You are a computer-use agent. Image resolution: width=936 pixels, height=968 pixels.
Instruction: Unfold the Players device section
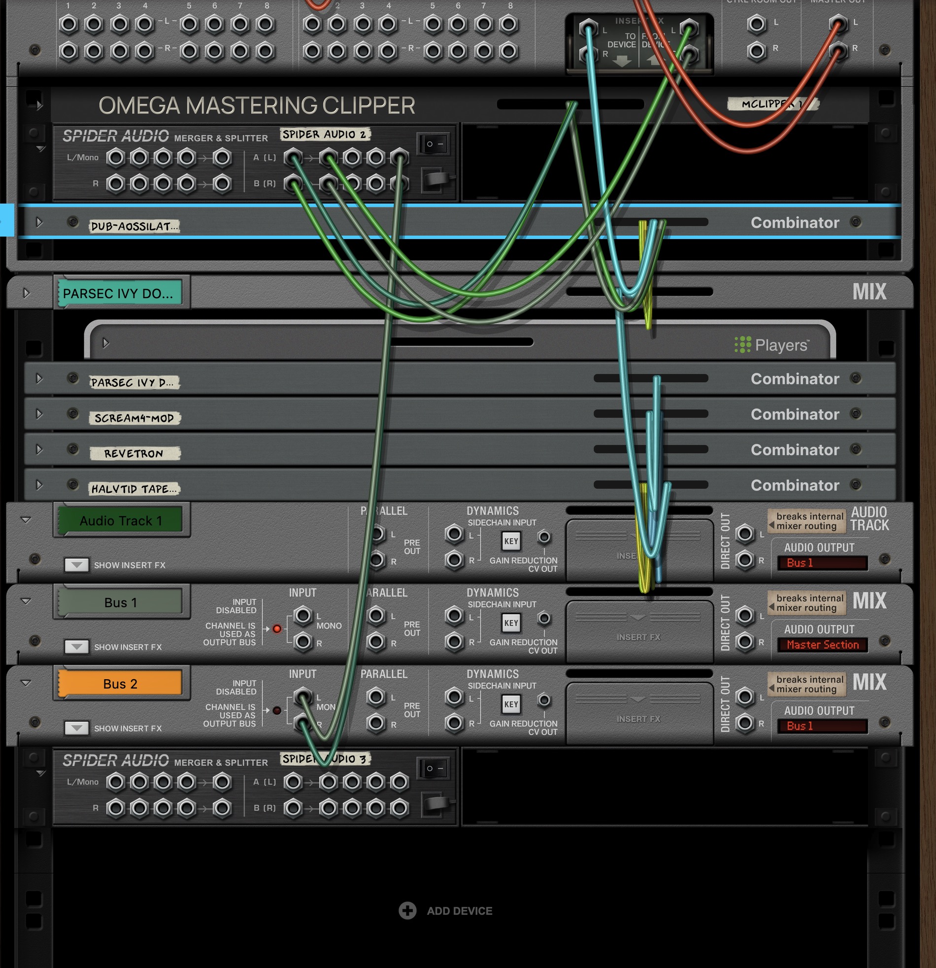click(x=105, y=343)
